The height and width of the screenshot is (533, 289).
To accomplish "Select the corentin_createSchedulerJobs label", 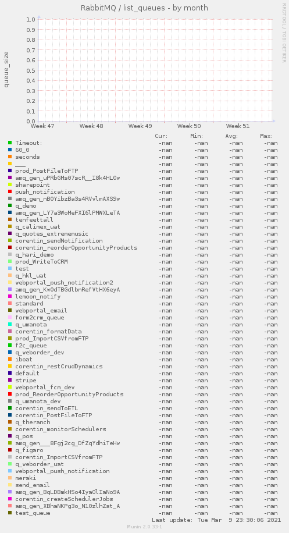I will coord(64,499).
